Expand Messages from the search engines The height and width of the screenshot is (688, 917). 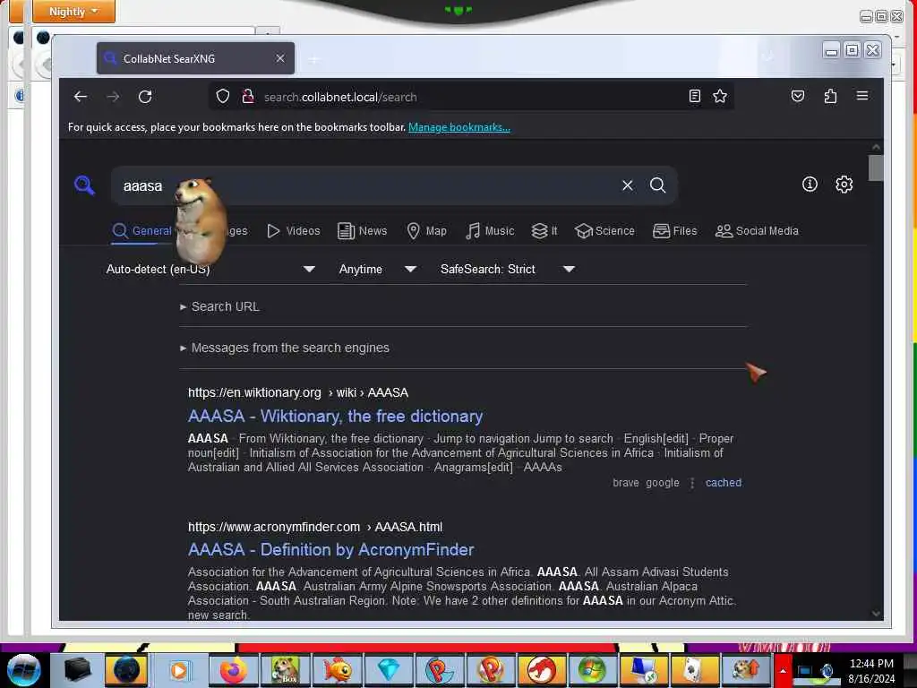click(x=285, y=348)
